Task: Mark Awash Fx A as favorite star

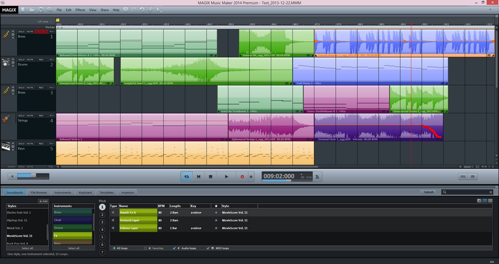Action: point(216,213)
